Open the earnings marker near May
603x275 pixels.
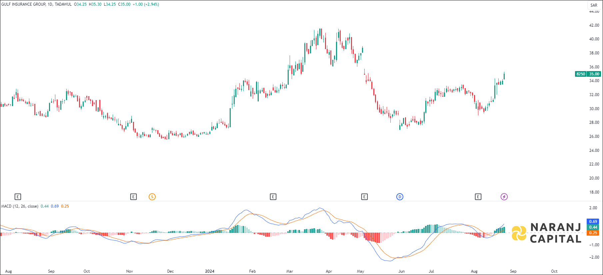pos(364,197)
